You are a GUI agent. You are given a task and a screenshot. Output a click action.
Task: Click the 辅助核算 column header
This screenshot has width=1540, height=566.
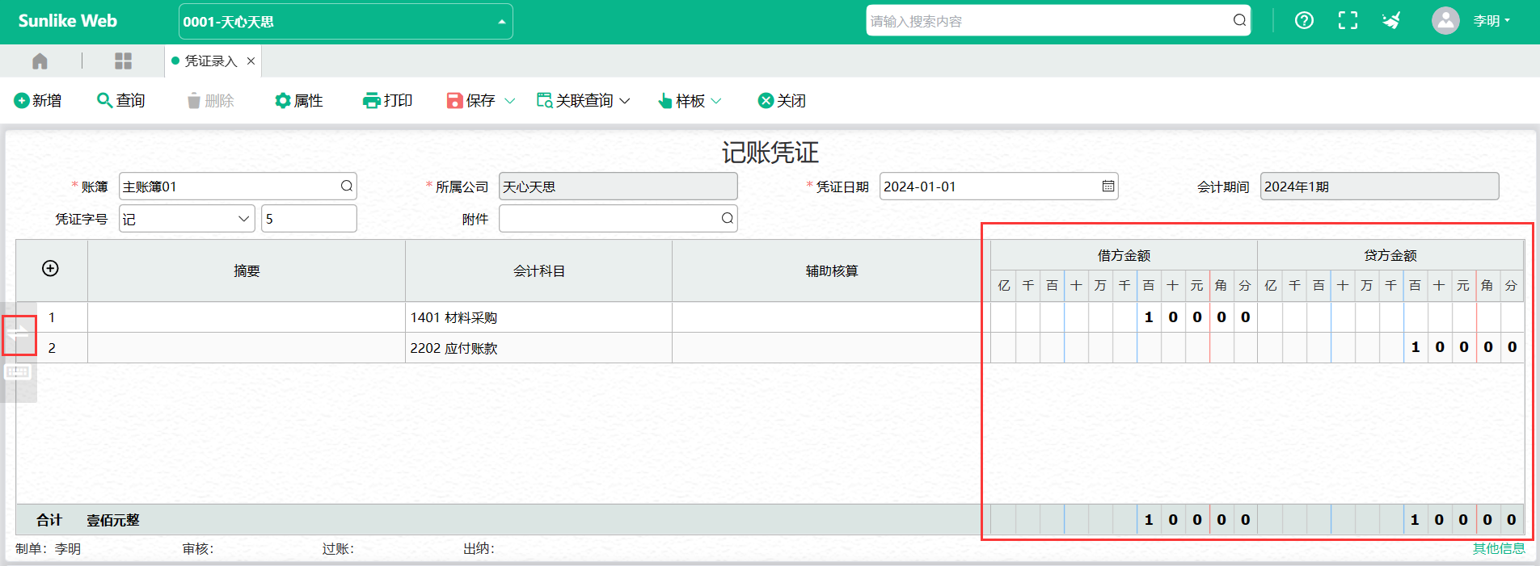(x=831, y=271)
